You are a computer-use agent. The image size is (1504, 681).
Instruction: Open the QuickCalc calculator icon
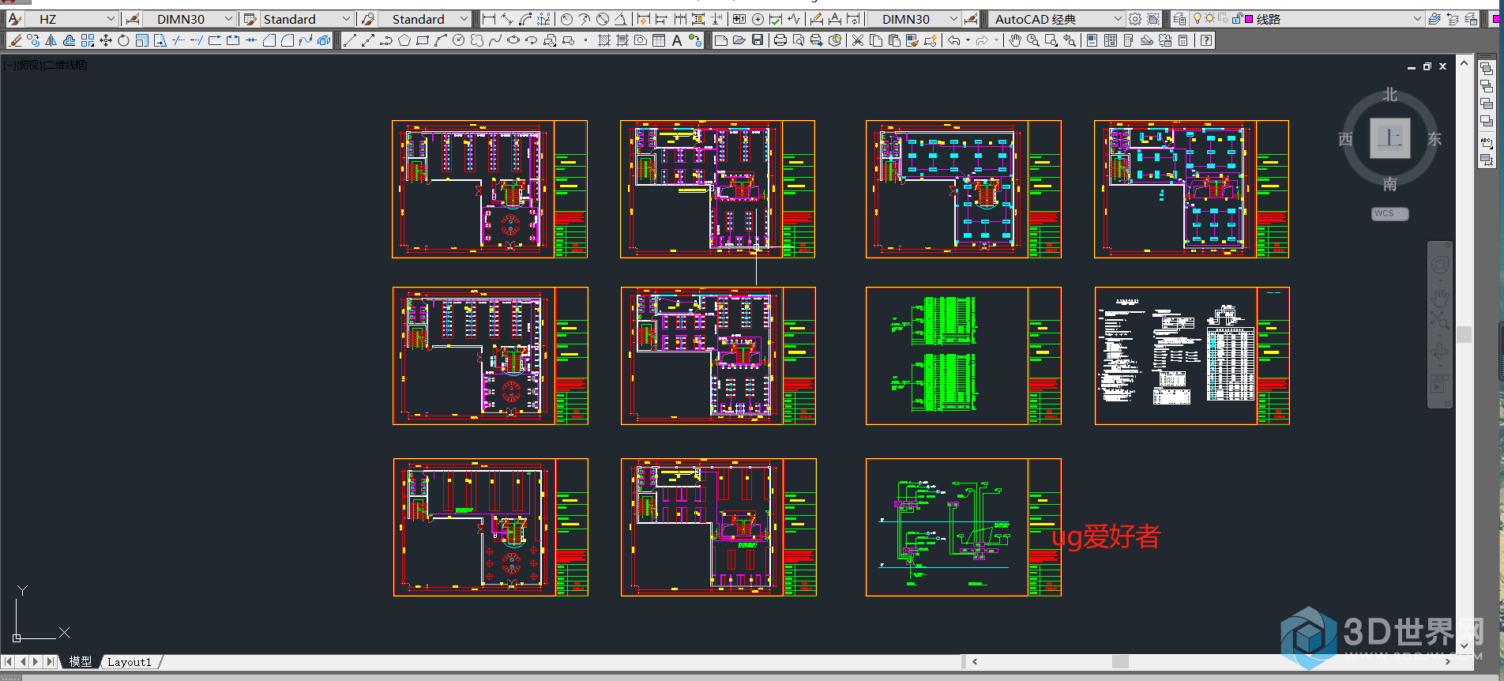[x=1183, y=40]
